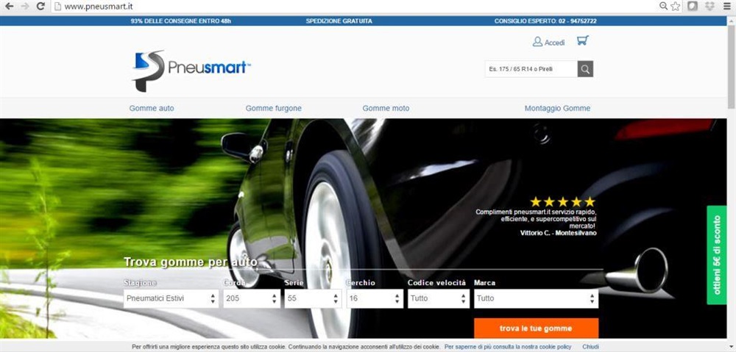736x352 pixels.
Task: Click the five-star rating graphic
Action: (562, 202)
